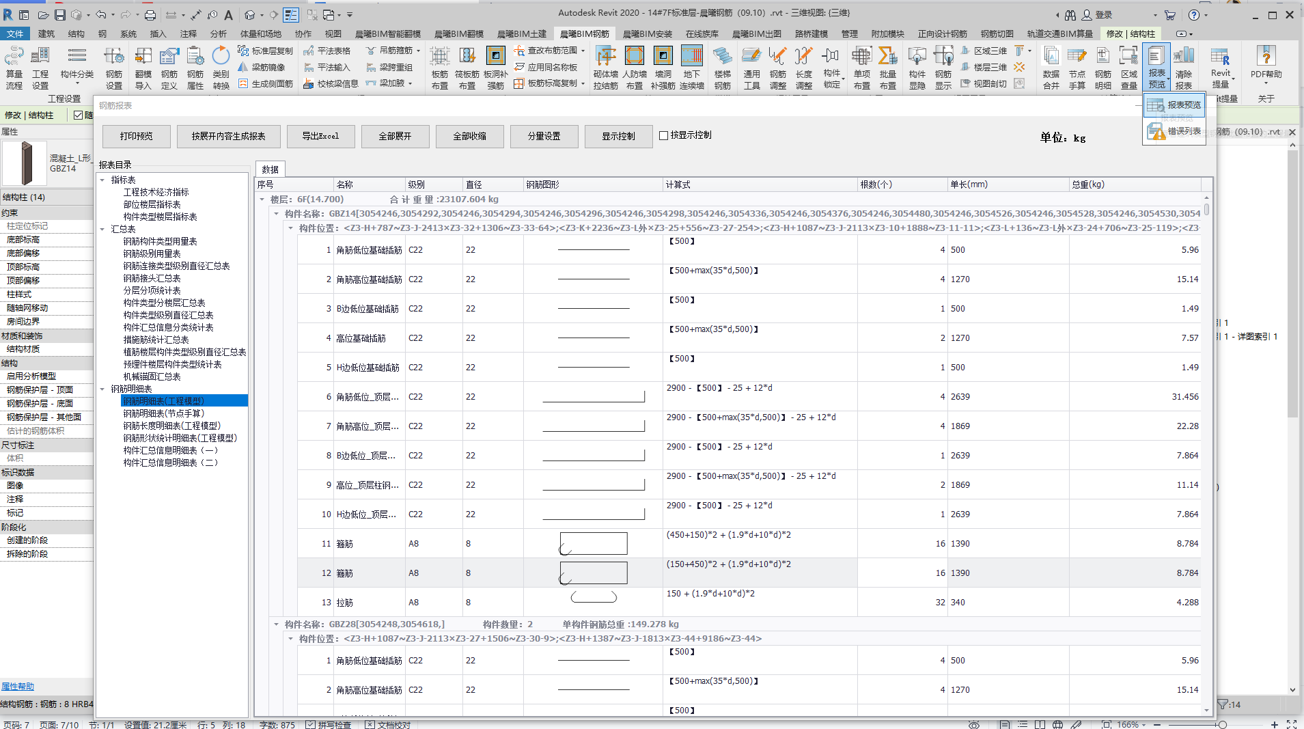The image size is (1304, 729).
Task: Click the 钢筋明细 rebar detail icon
Action: click(x=1102, y=68)
